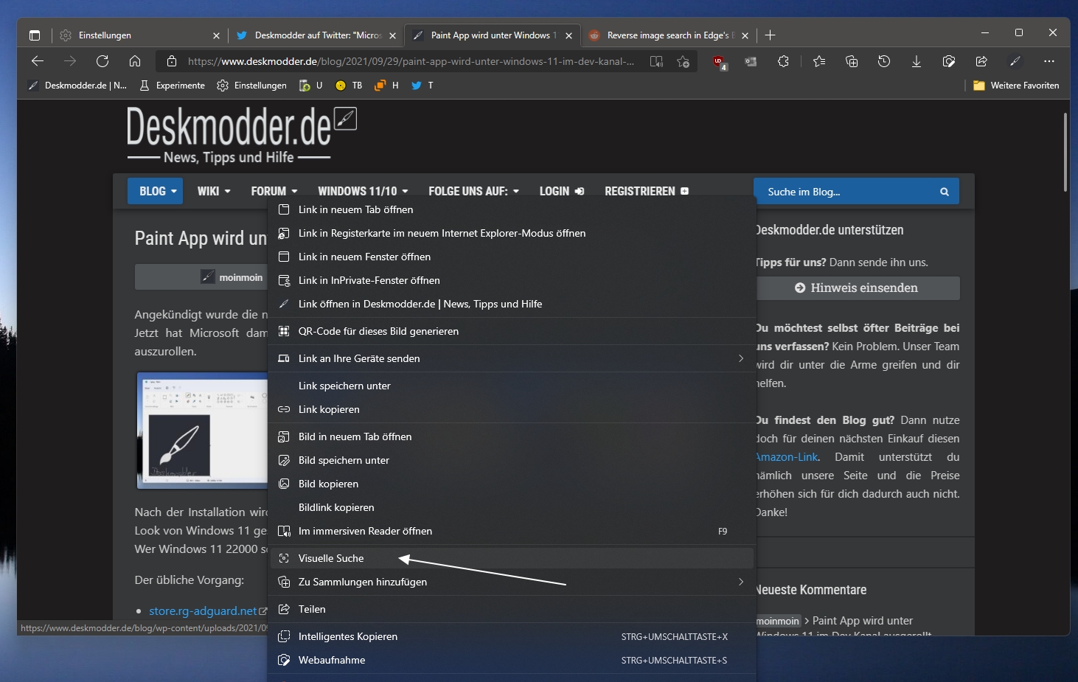The width and height of the screenshot is (1078, 682).
Task: Go to the browser home page
Action: (135, 61)
